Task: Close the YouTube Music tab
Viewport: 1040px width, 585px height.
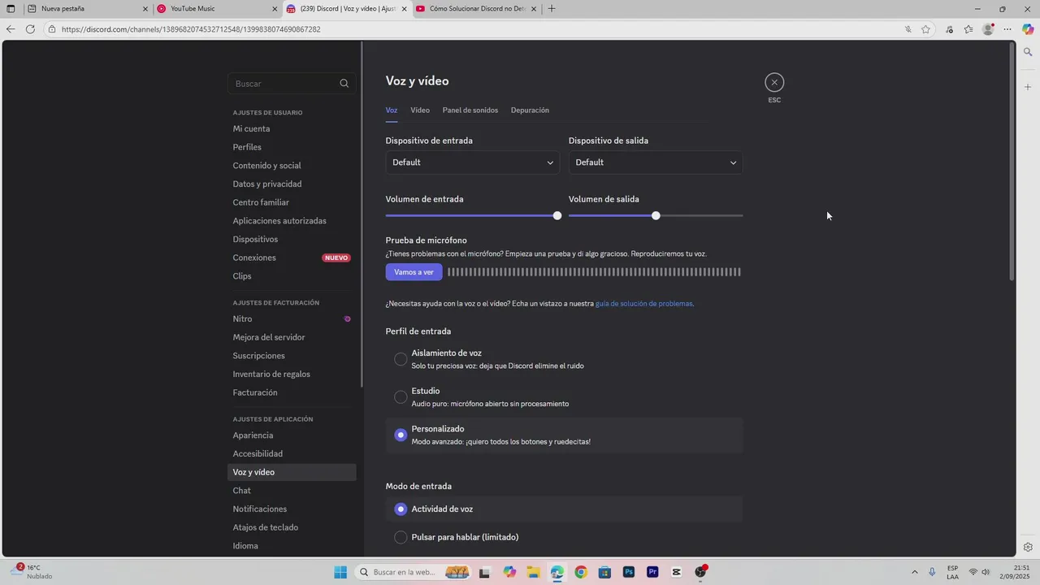Action: click(273, 9)
